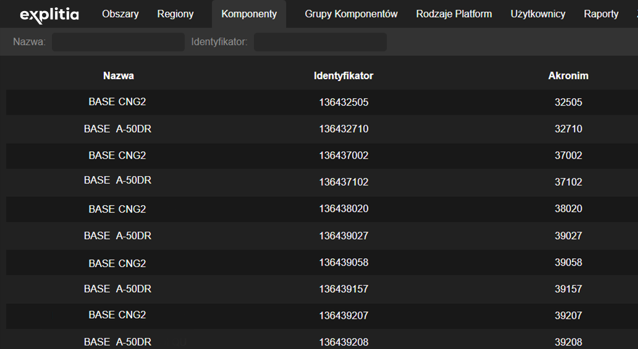Viewport: 638px width, 349px height.
Task: Select the row with acronym 39058
Action: (322, 263)
